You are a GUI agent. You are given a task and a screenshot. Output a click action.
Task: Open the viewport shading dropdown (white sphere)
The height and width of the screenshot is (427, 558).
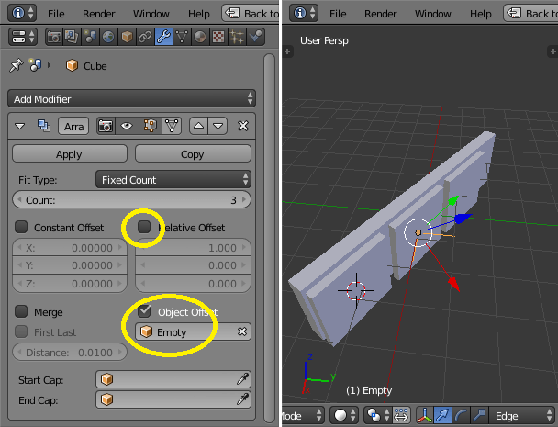[x=344, y=415]
